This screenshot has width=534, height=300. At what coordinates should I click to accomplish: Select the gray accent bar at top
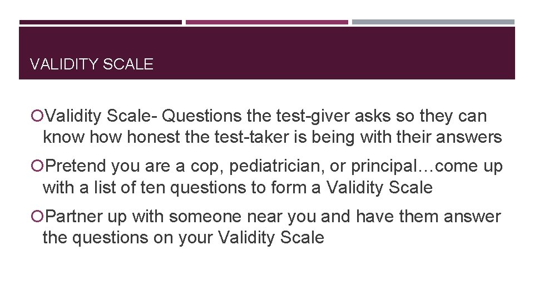(x=433, y=22)
